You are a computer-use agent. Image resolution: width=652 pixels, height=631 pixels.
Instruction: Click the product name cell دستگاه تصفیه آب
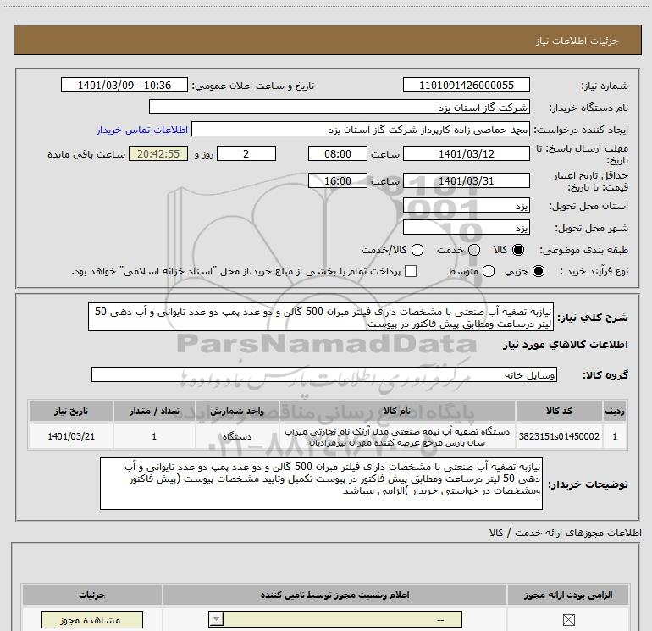(x=397, y=437)
